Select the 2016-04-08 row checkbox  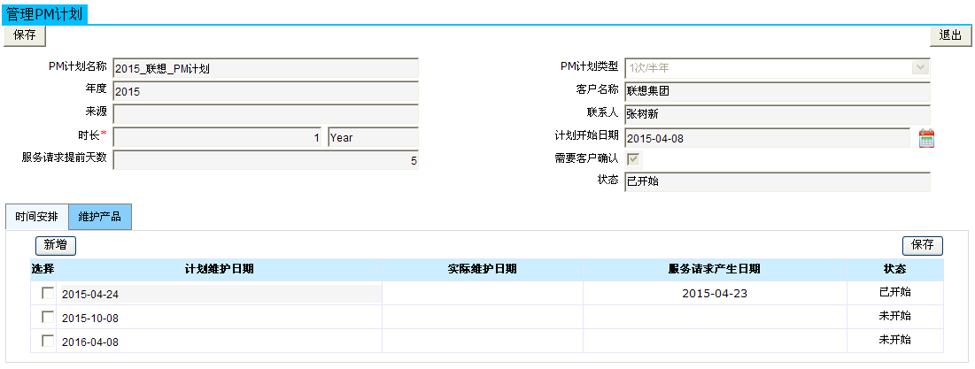point(47,341)
